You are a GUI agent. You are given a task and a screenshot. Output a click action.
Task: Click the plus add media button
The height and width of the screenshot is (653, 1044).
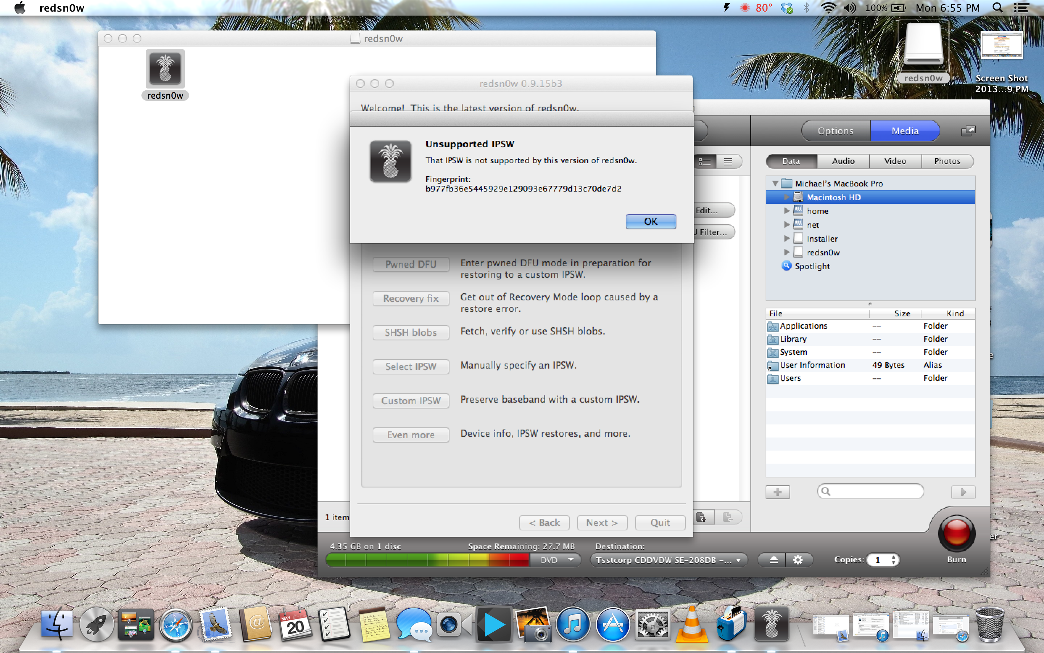(x=778, y=492)
